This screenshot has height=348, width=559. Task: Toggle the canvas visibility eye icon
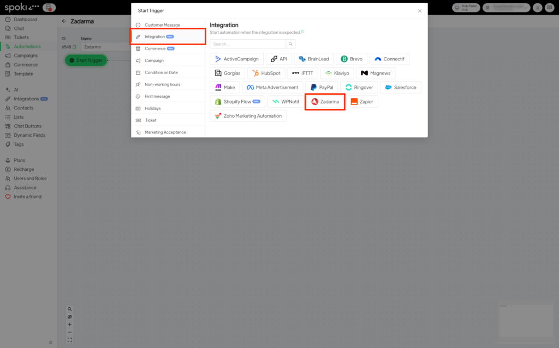coord(70,316)
